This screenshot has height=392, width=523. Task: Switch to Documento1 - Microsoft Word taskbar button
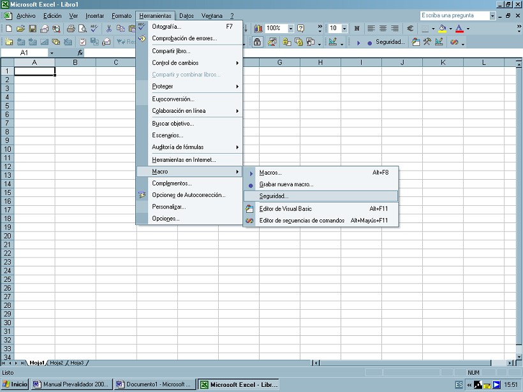pos(155,384)
